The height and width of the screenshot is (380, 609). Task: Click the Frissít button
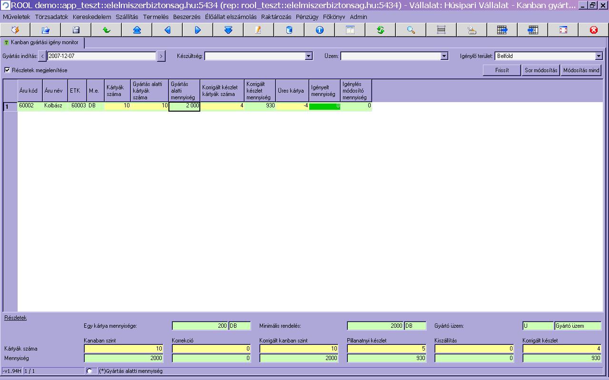(502, 70)
